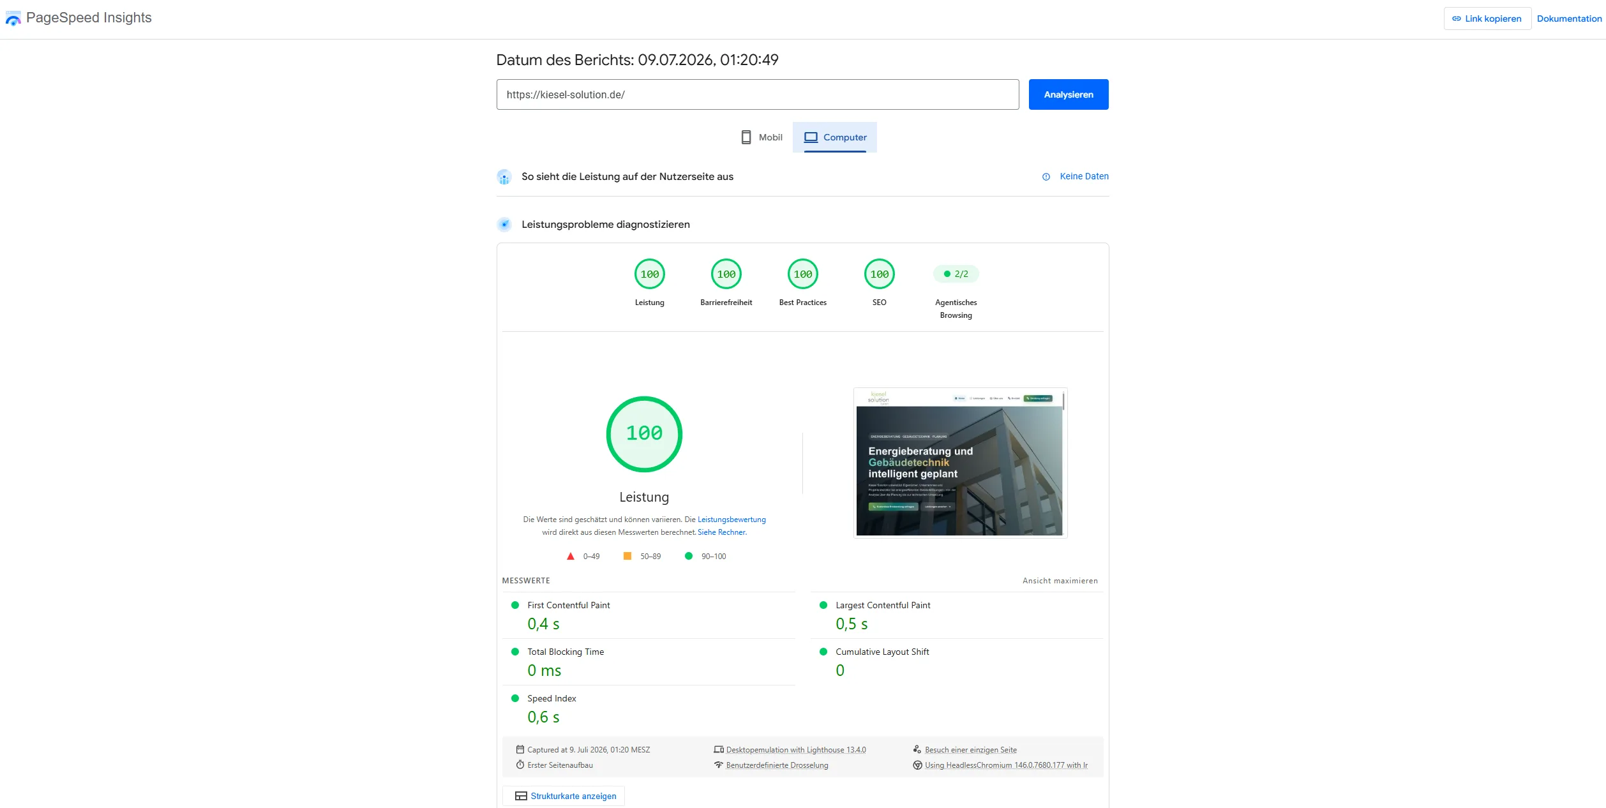Click the green dot beside First Contentful Paint
The height and width of the screenshot is (808, 1606).
[515, 605]
